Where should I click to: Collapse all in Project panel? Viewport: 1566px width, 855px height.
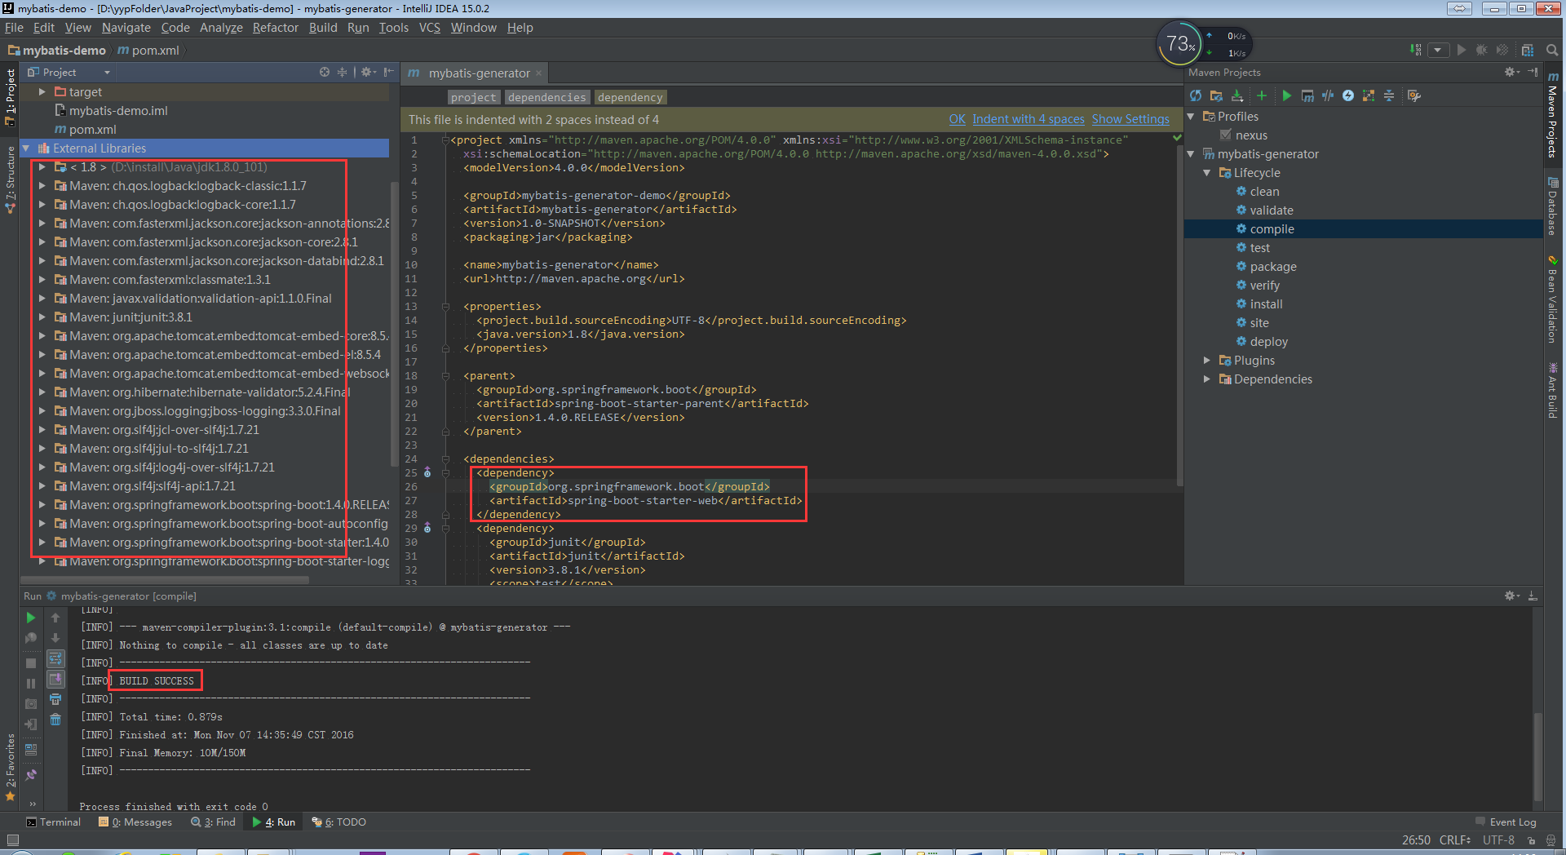tap(343, 73)
